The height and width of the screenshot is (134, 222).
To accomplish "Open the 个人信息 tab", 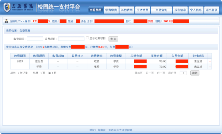I will click(196, 10).
